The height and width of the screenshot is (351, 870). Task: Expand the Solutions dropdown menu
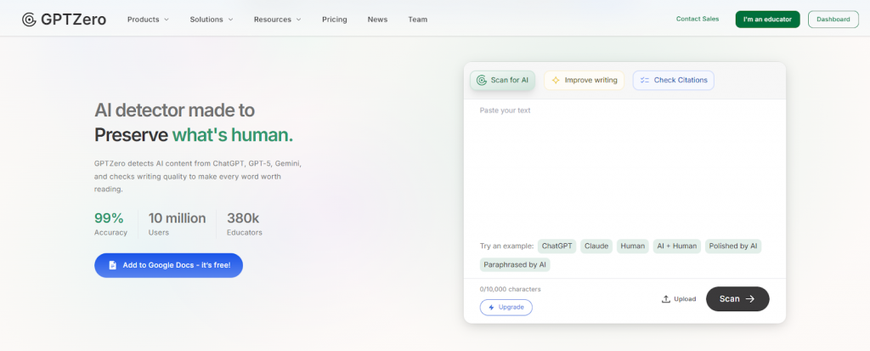211,20
